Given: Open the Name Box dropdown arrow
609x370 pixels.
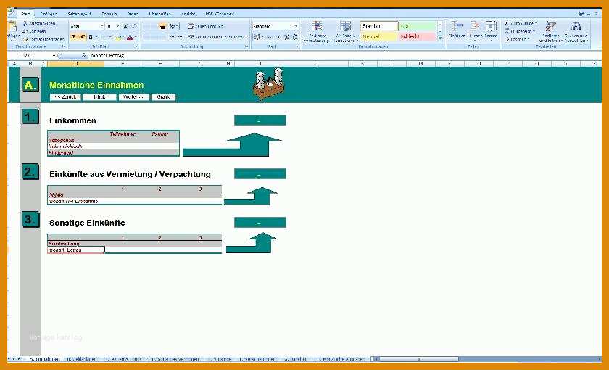Looking at the screenshot, I should coord(54,56).
